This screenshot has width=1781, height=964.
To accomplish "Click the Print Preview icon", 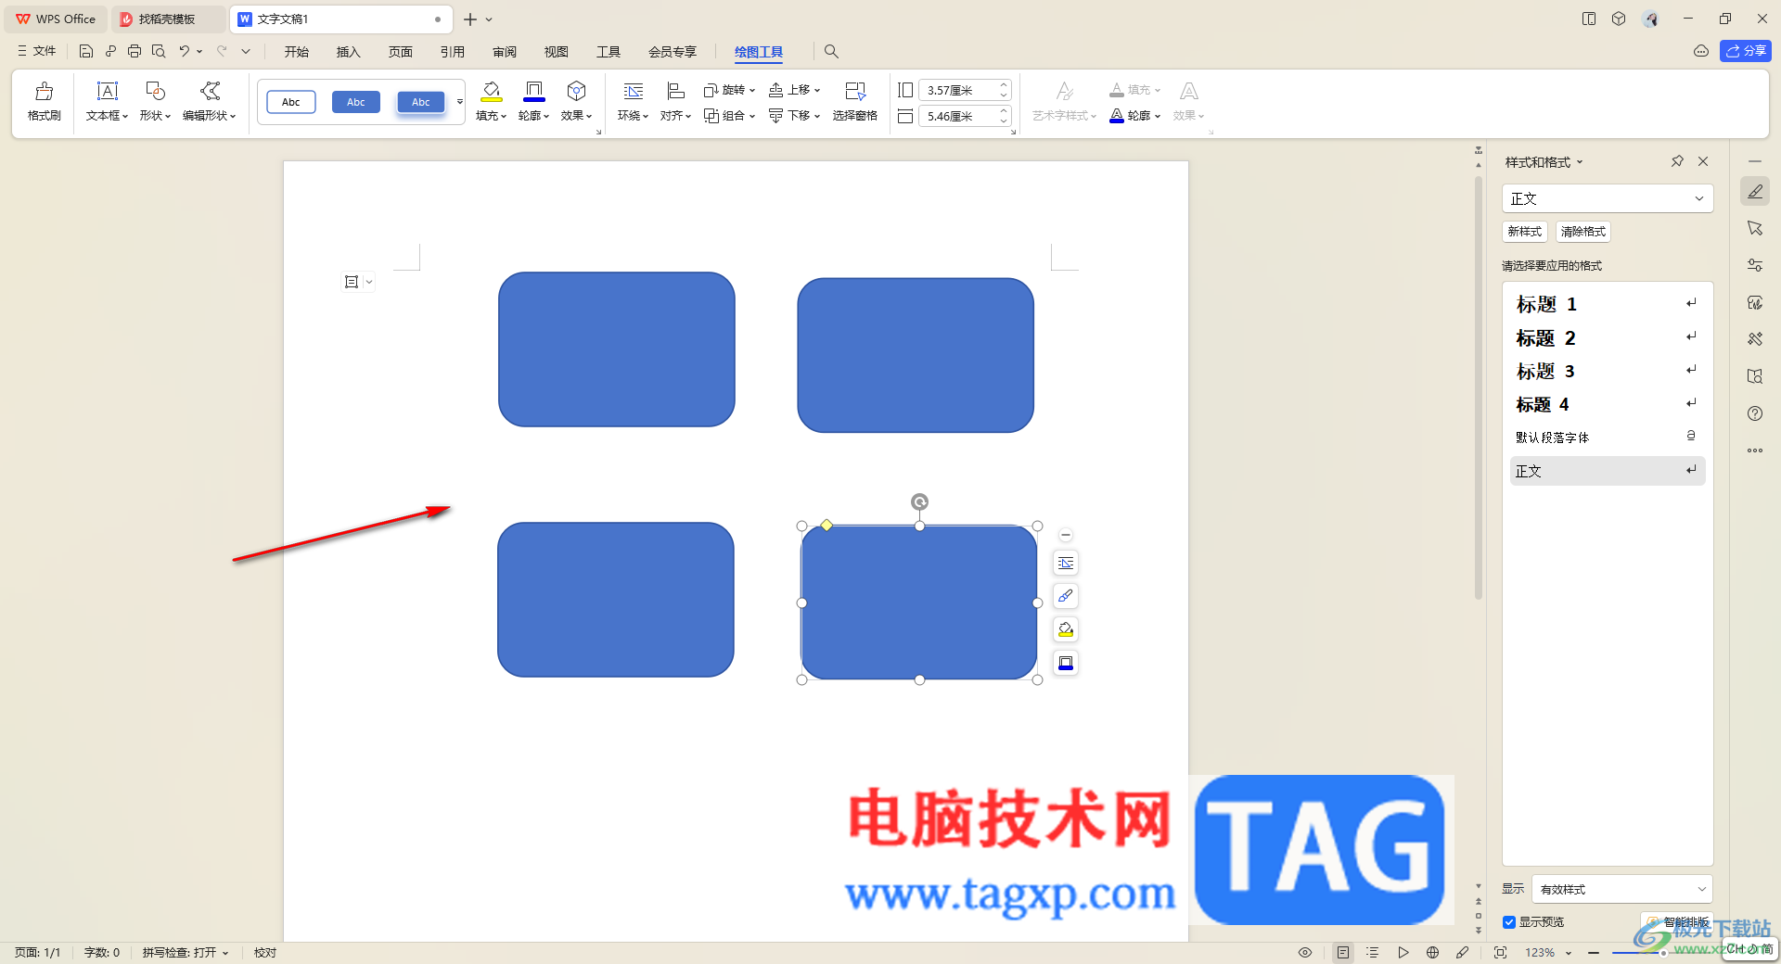I will tap(159, 51).
